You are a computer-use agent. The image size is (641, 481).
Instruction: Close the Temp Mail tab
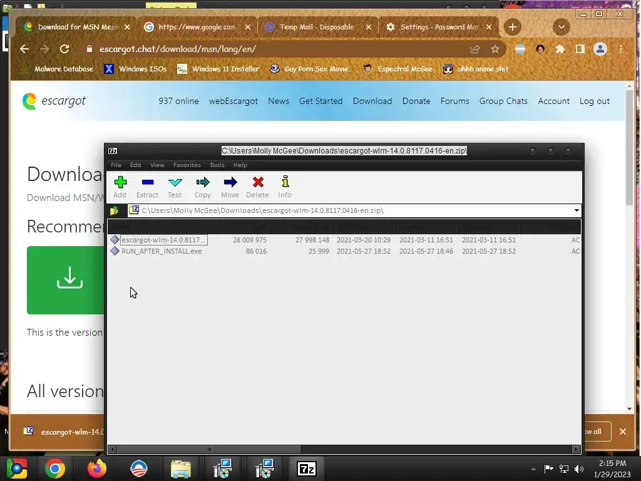pos(368,27)
